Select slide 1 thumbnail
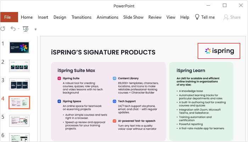248x142 pixels. click(19, 48)
